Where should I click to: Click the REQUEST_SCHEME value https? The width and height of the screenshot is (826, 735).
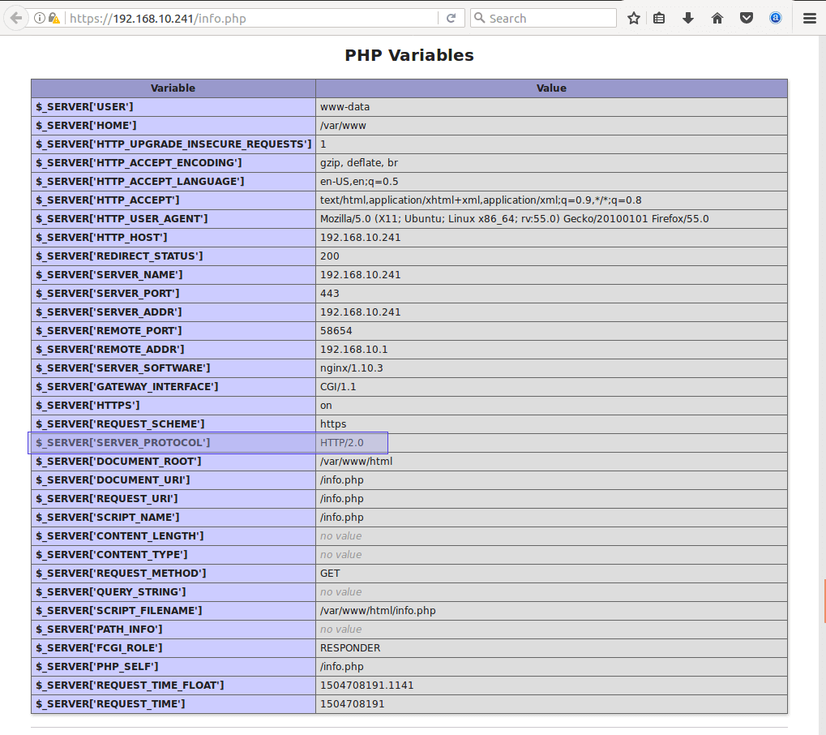pos(333,424)
